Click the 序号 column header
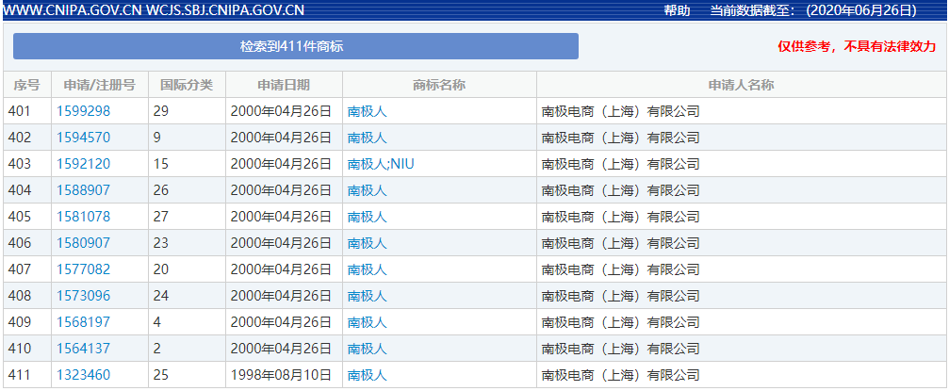 click(x=26, y=85)
